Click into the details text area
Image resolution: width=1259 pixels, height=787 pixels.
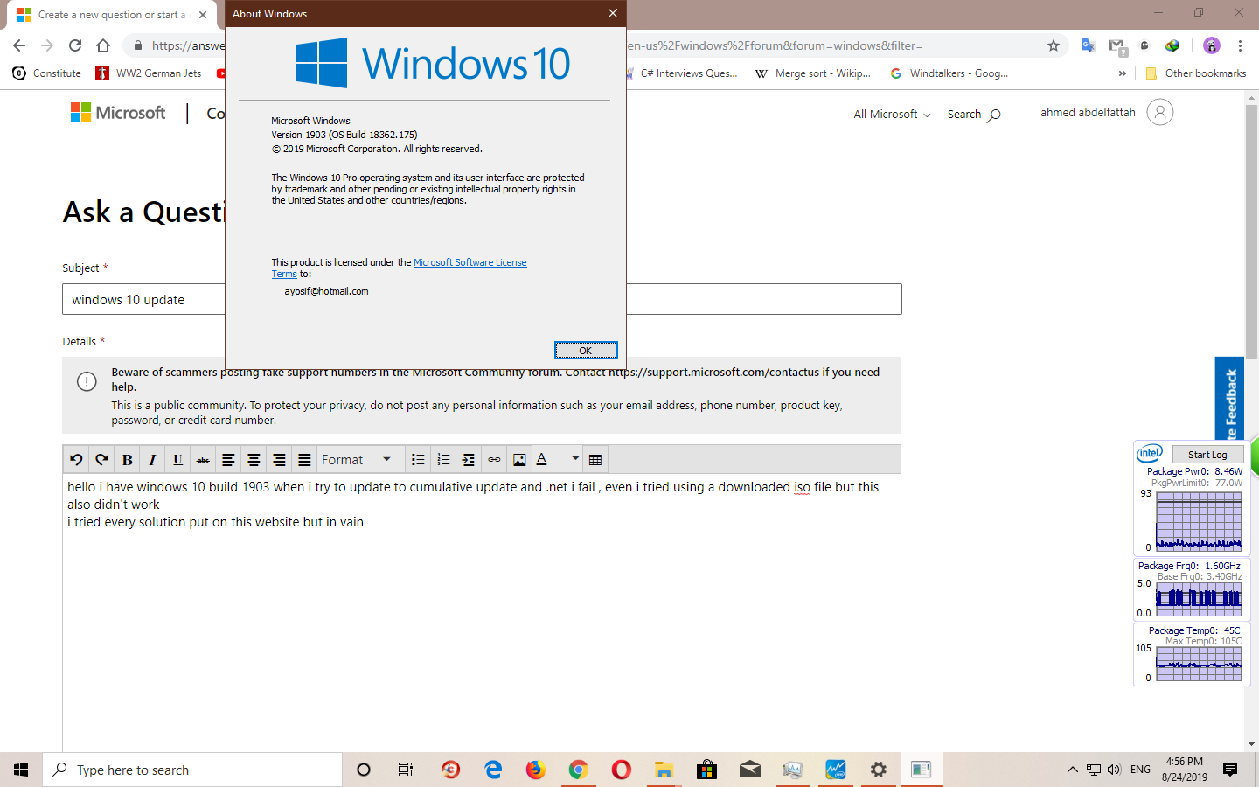[482, 612]
